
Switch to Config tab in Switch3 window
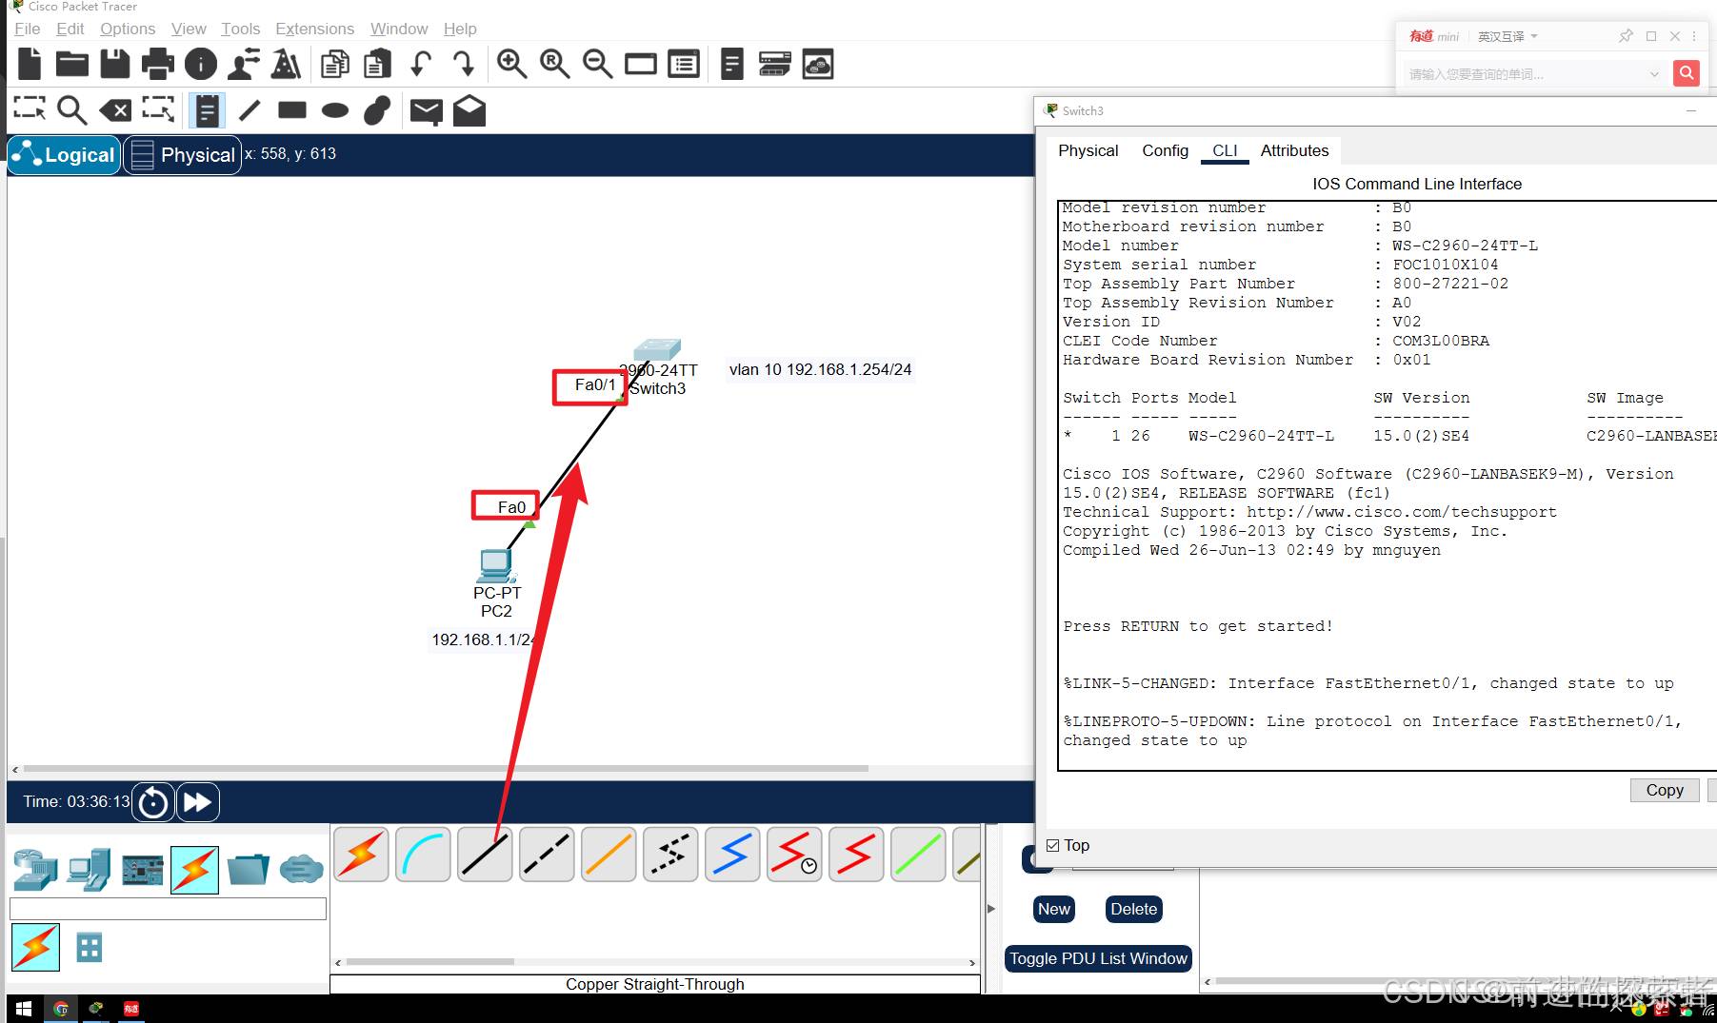coord(1165,150)
